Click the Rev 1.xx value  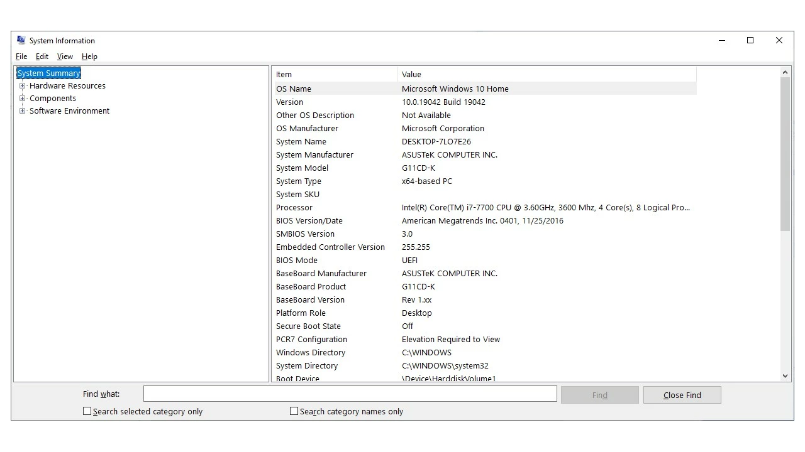click(416, 299)
